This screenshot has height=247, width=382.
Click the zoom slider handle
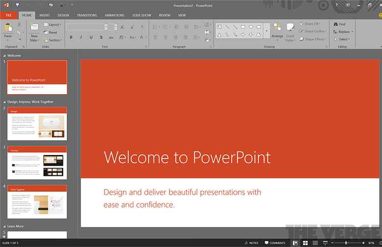347,242
